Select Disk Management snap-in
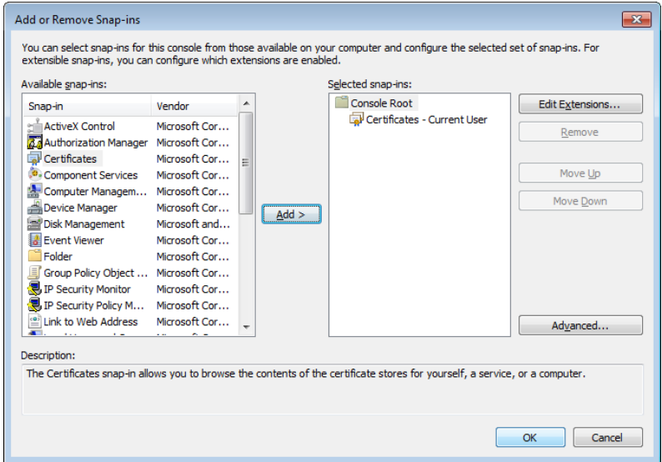 84,224
